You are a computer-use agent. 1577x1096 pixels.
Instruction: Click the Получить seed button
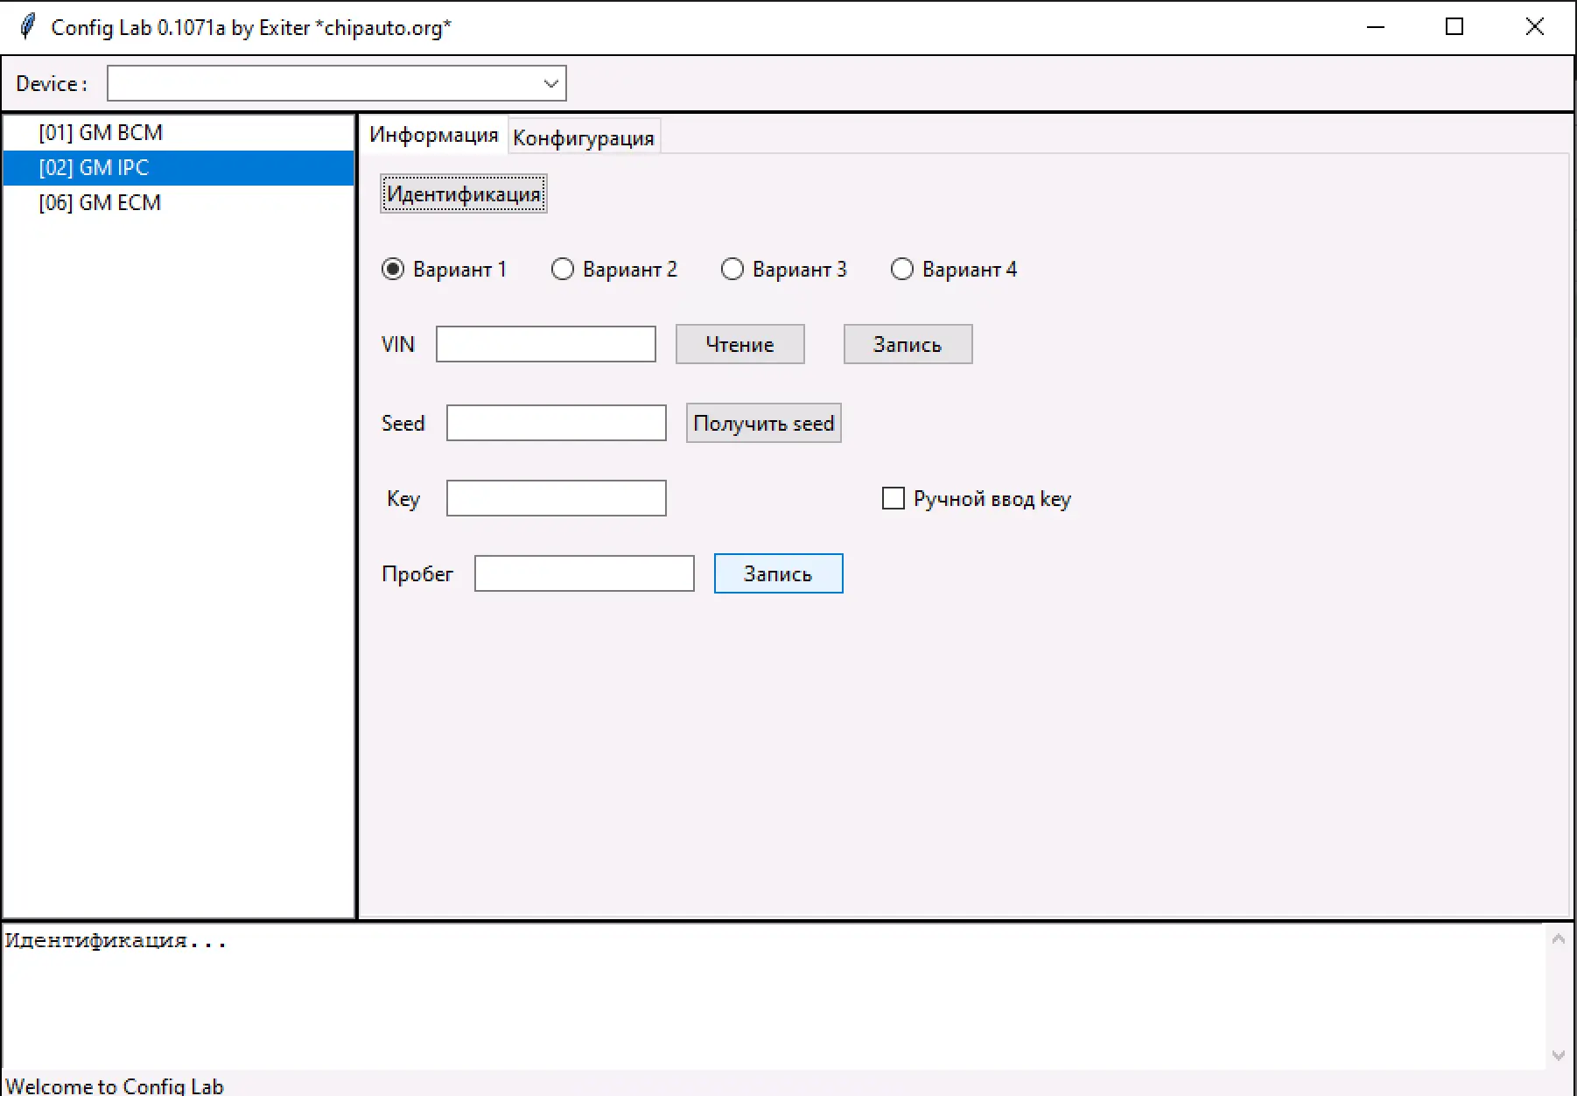763,424
